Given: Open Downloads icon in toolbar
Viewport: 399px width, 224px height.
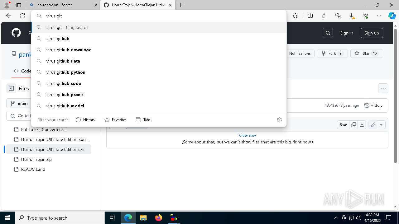Looking at the screenshot, I should (352, 16).
